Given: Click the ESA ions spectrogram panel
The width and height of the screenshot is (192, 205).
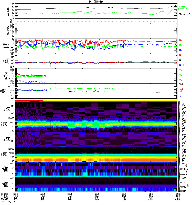Looking at the screenshot, I should point(96,124).
